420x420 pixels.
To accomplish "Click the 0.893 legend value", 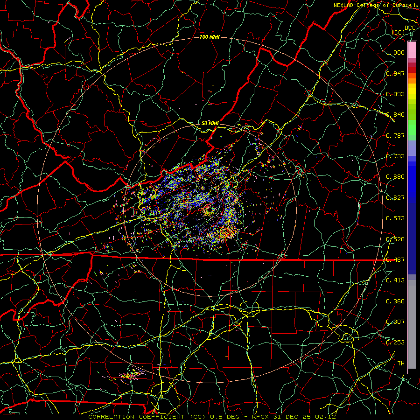I will [x=395, y=94].
